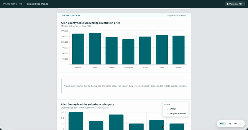The image size is (248, 130).
Task: Click the thumbs up feedback icon
Action: click(x=230, y=123)
